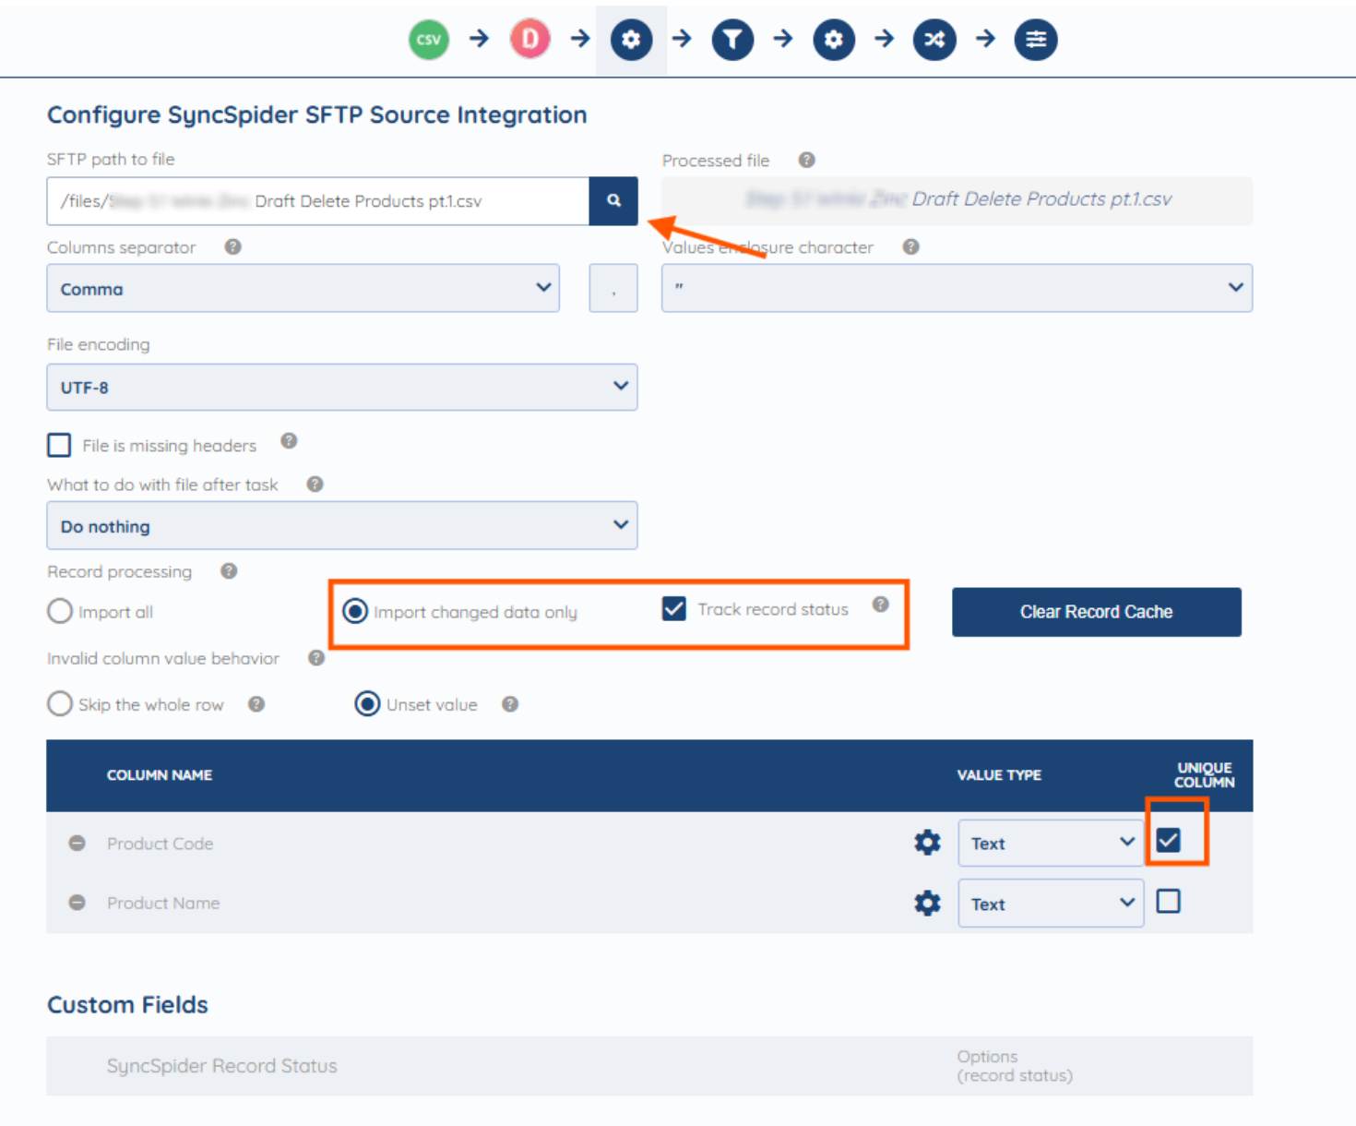This screenshot has height=1126, width=1356.
Task: Open settings gear for Product Name
Action: (x=927, y=903)
